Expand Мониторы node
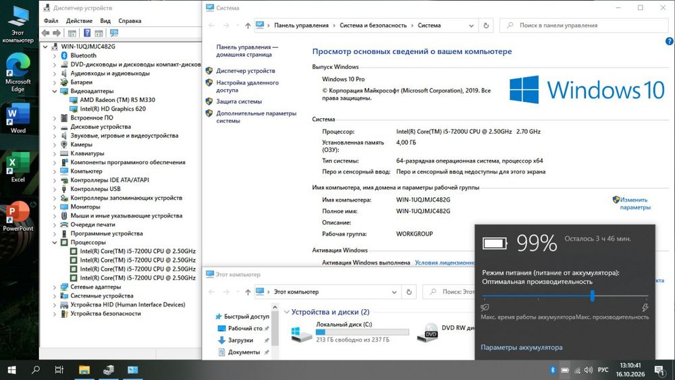Viewport: 675px width, 380px height. tap(54, 207)
